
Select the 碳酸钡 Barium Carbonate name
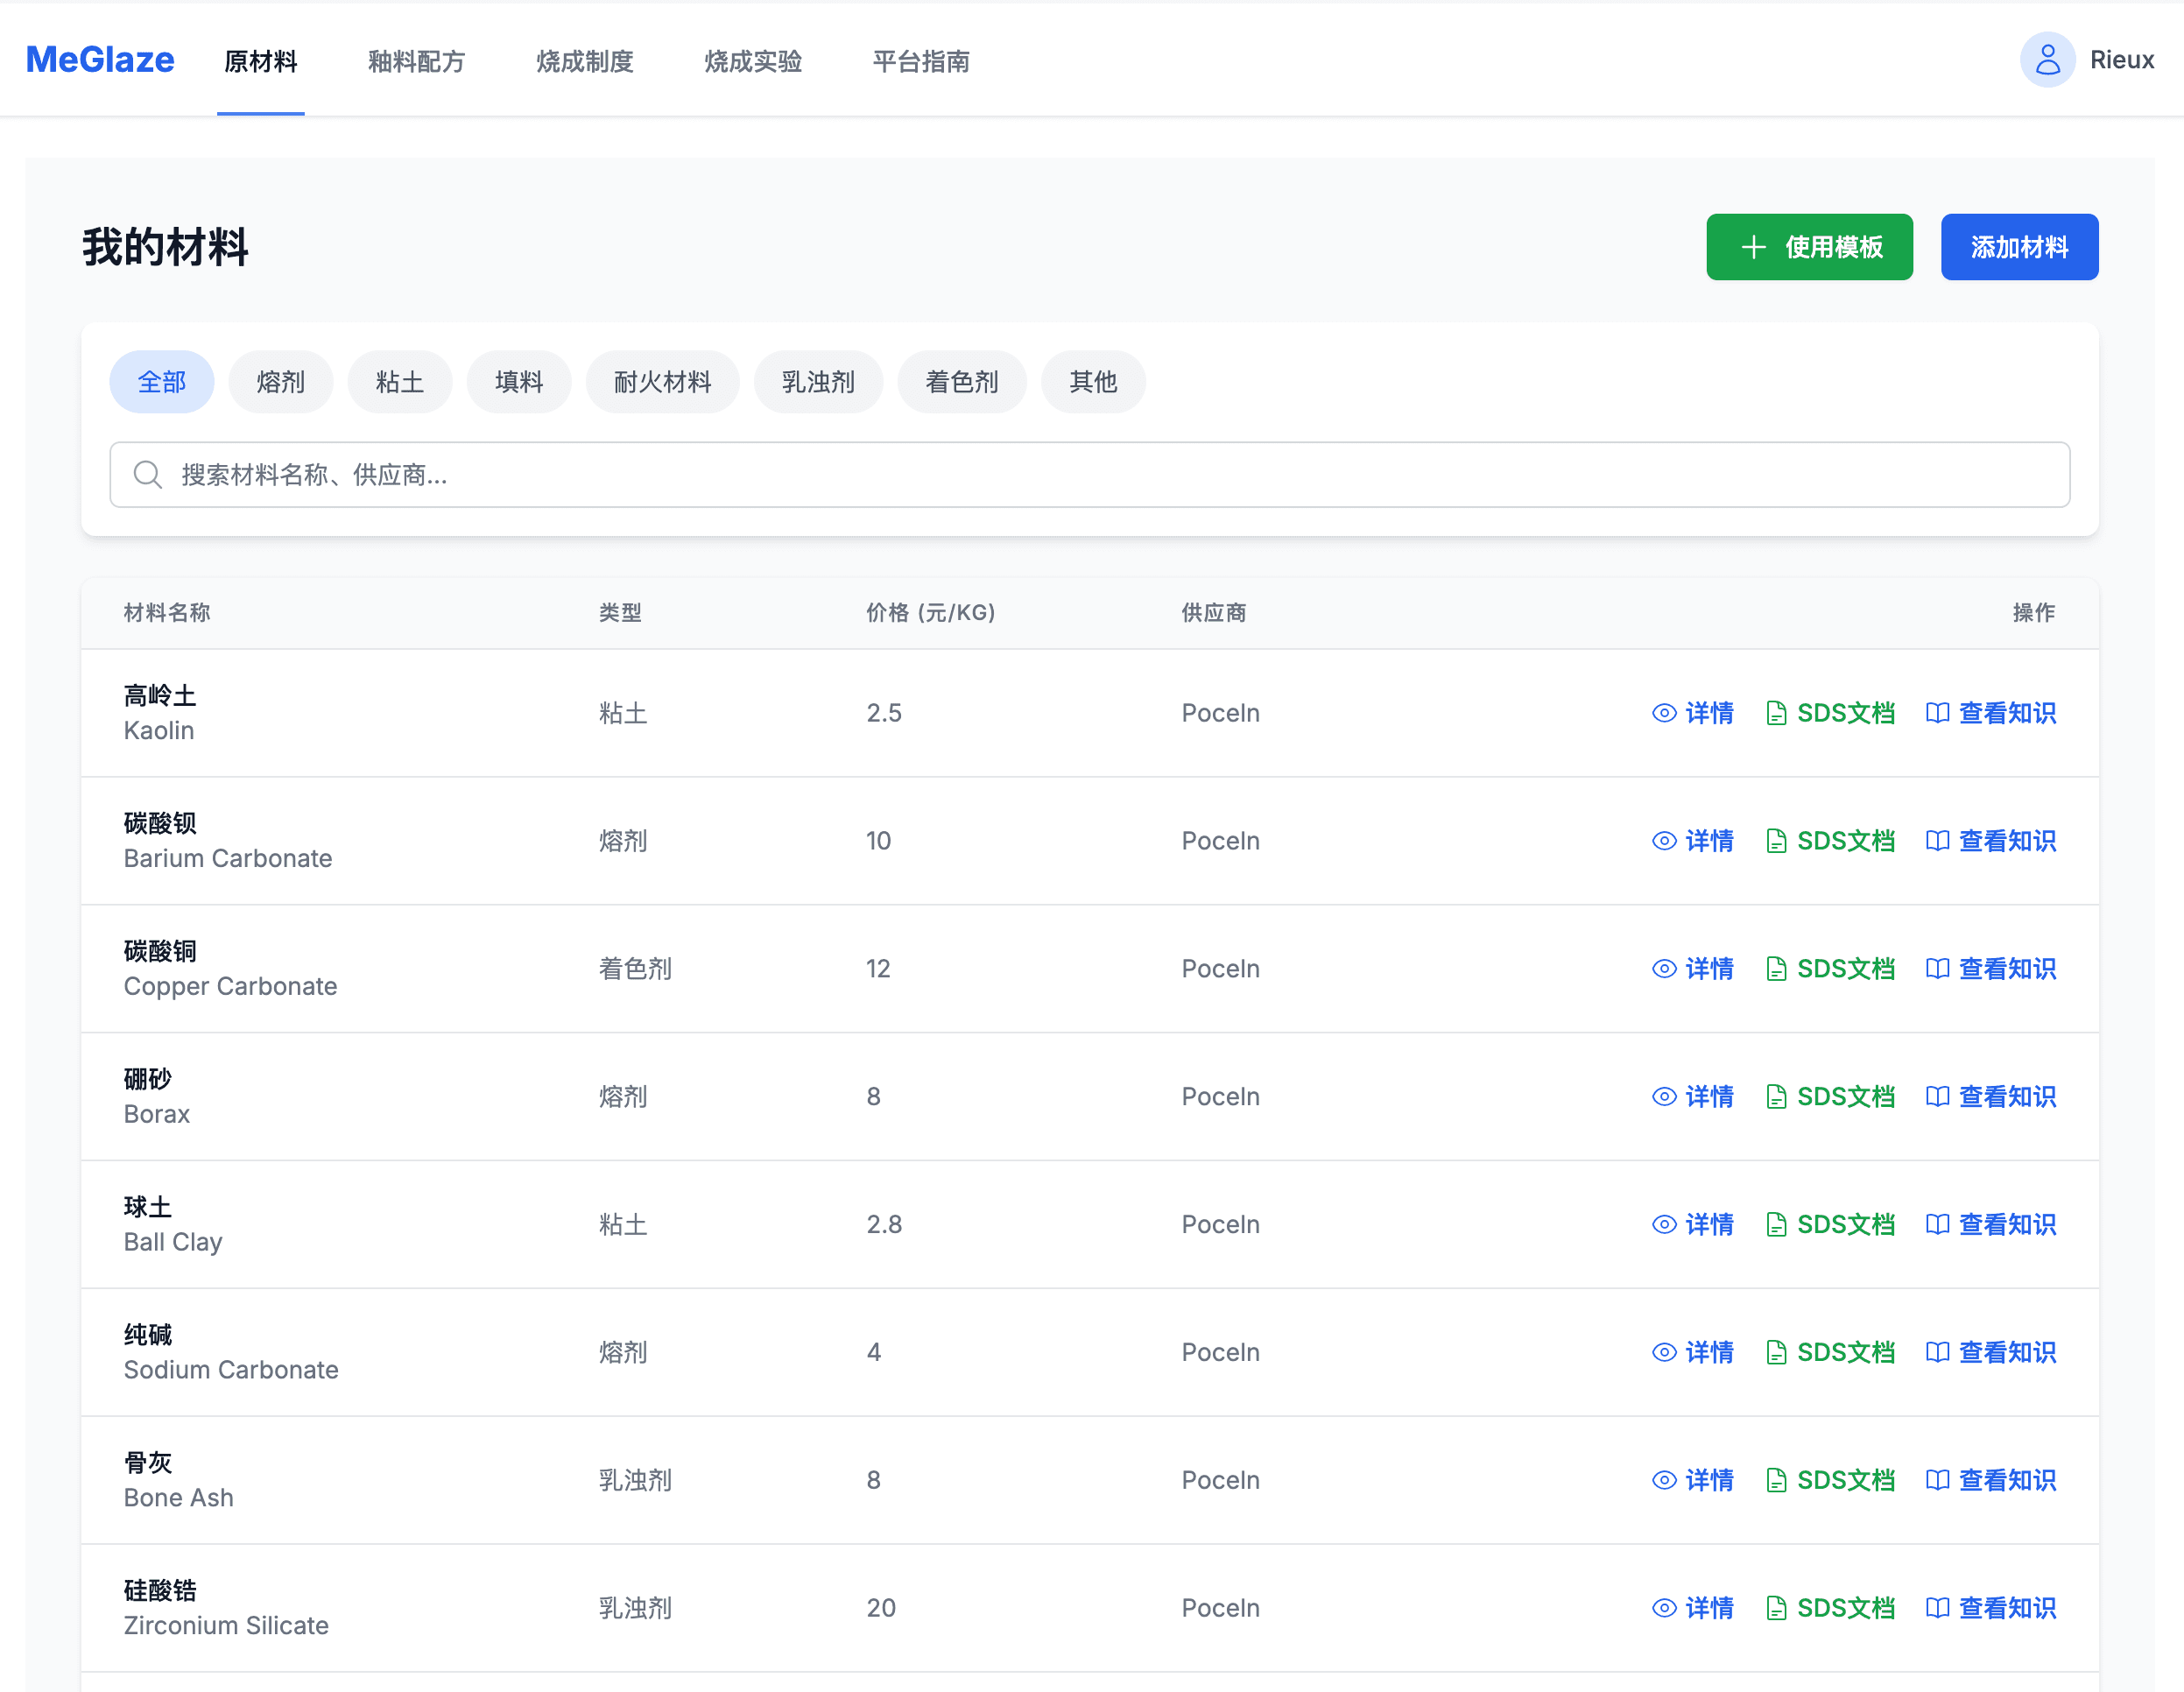228,841
